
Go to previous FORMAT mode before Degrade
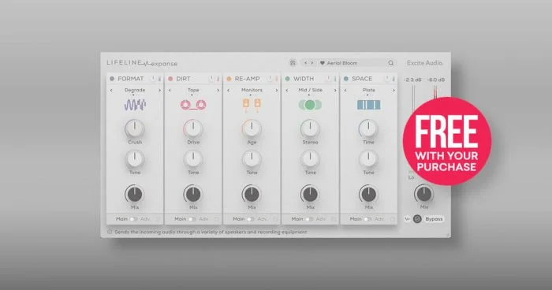pos(111,91)
